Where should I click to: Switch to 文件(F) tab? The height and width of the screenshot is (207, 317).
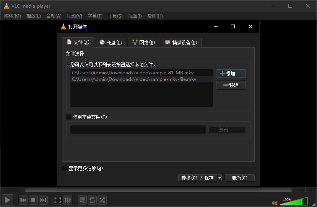click(78, 42)
